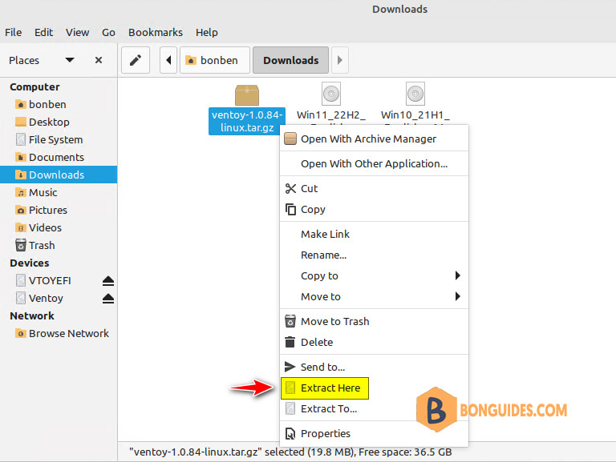Click the Network section header
The height and width of the screenshot is (462, 616).
[32, 315]
